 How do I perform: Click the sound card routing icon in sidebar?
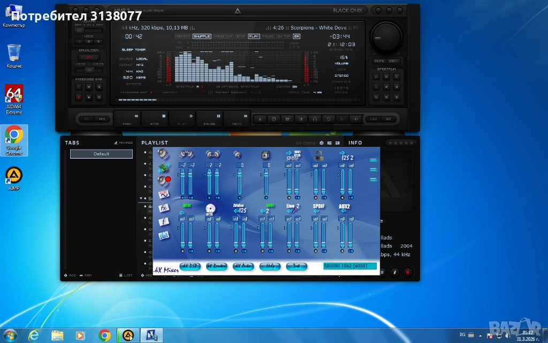point(163,168)
